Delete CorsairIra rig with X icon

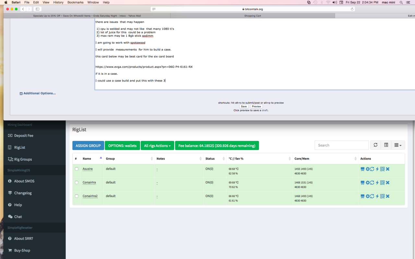pos(388,183)
